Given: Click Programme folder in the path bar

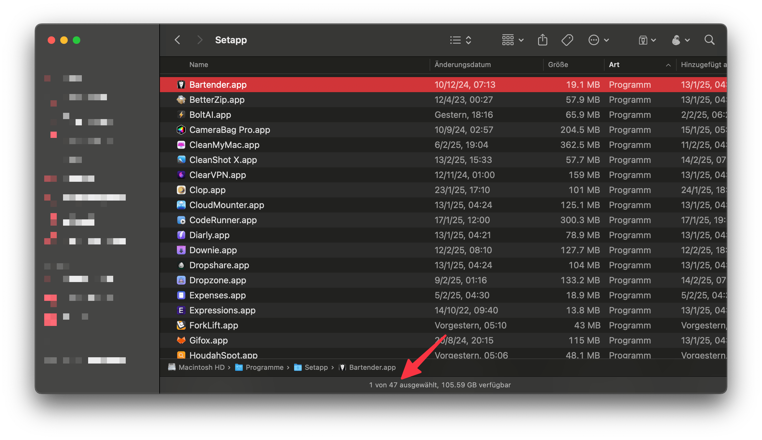Looking at the screenshot, I should point(259,367).
